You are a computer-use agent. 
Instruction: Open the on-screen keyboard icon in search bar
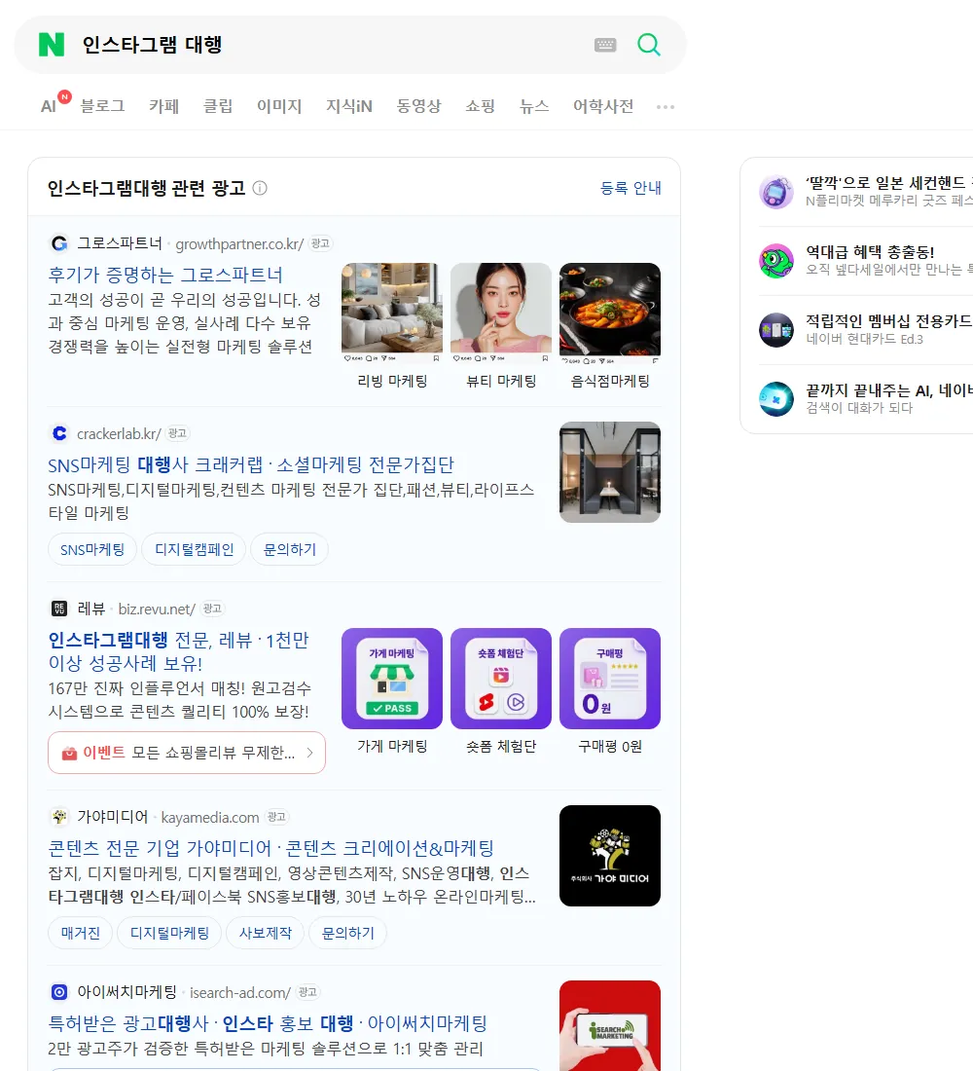(x=605, y=45)
